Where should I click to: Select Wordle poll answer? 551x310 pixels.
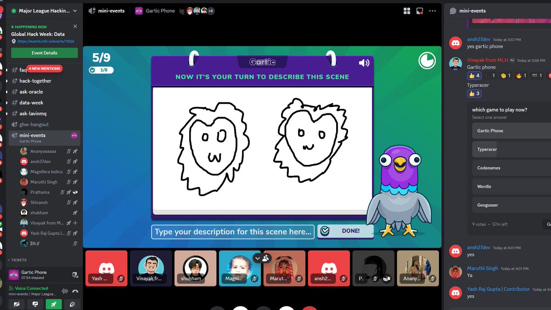tap(512, 186)
